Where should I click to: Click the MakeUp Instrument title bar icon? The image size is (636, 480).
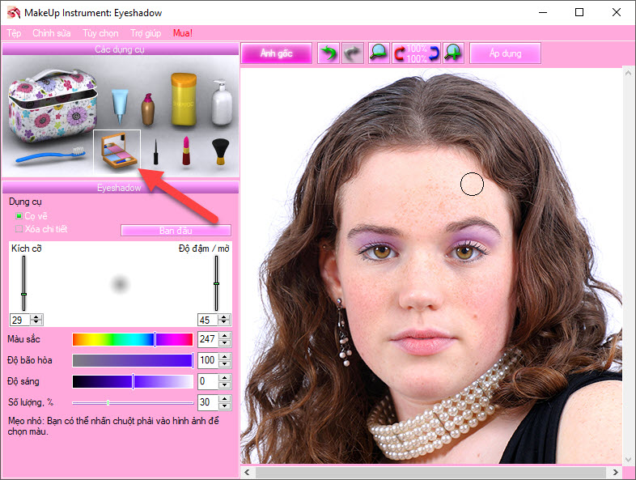[14, 13]
